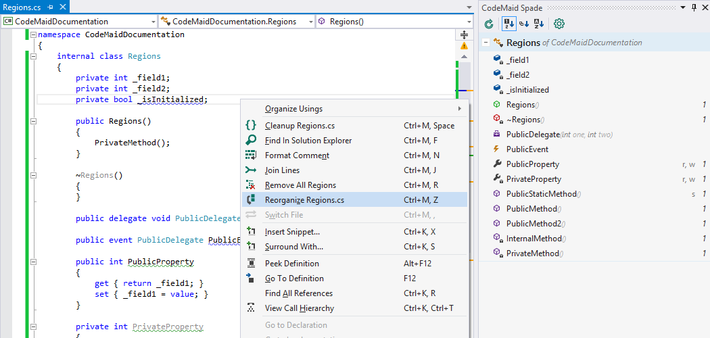The width and height of the screenshot is (710, 338).
Task: Click the Insert Snippet icon
Action: click(x=251, y=232)
